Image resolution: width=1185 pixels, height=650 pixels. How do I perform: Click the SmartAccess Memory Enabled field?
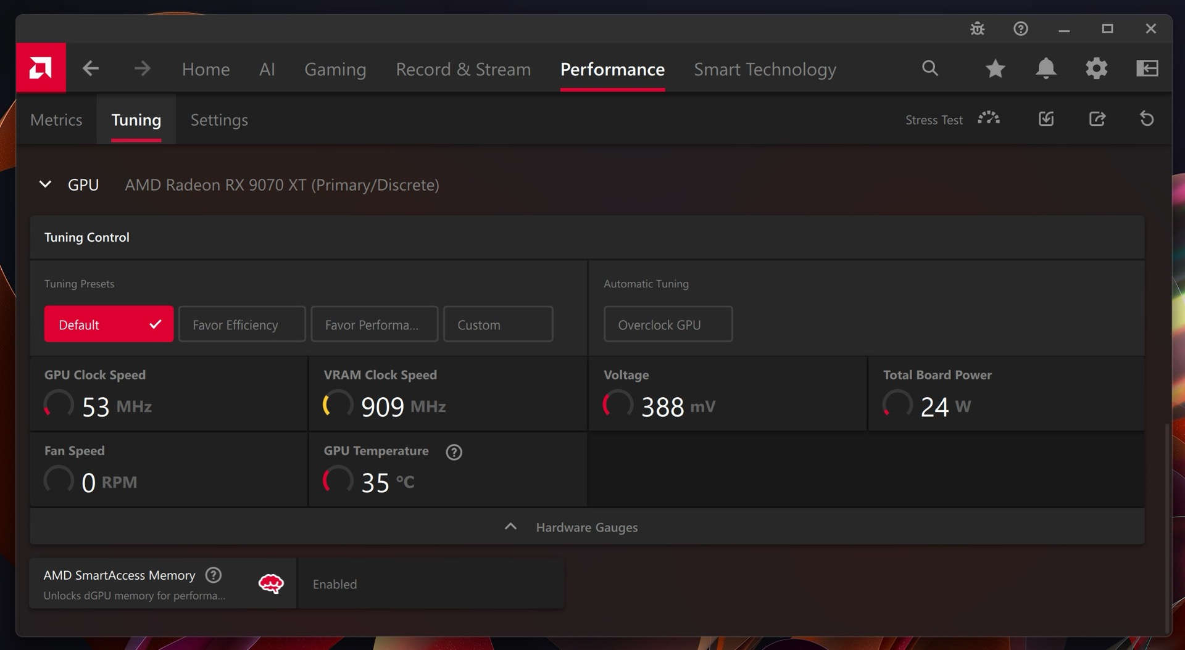click(431, 583)
